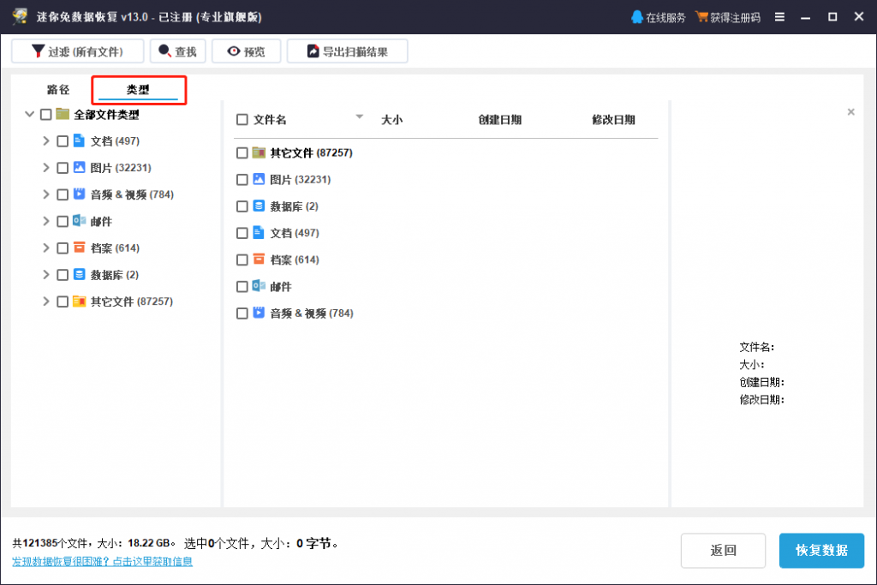
Task: Select 其它文件 (87257) label in tree
Action: click(x=131, y=301)
